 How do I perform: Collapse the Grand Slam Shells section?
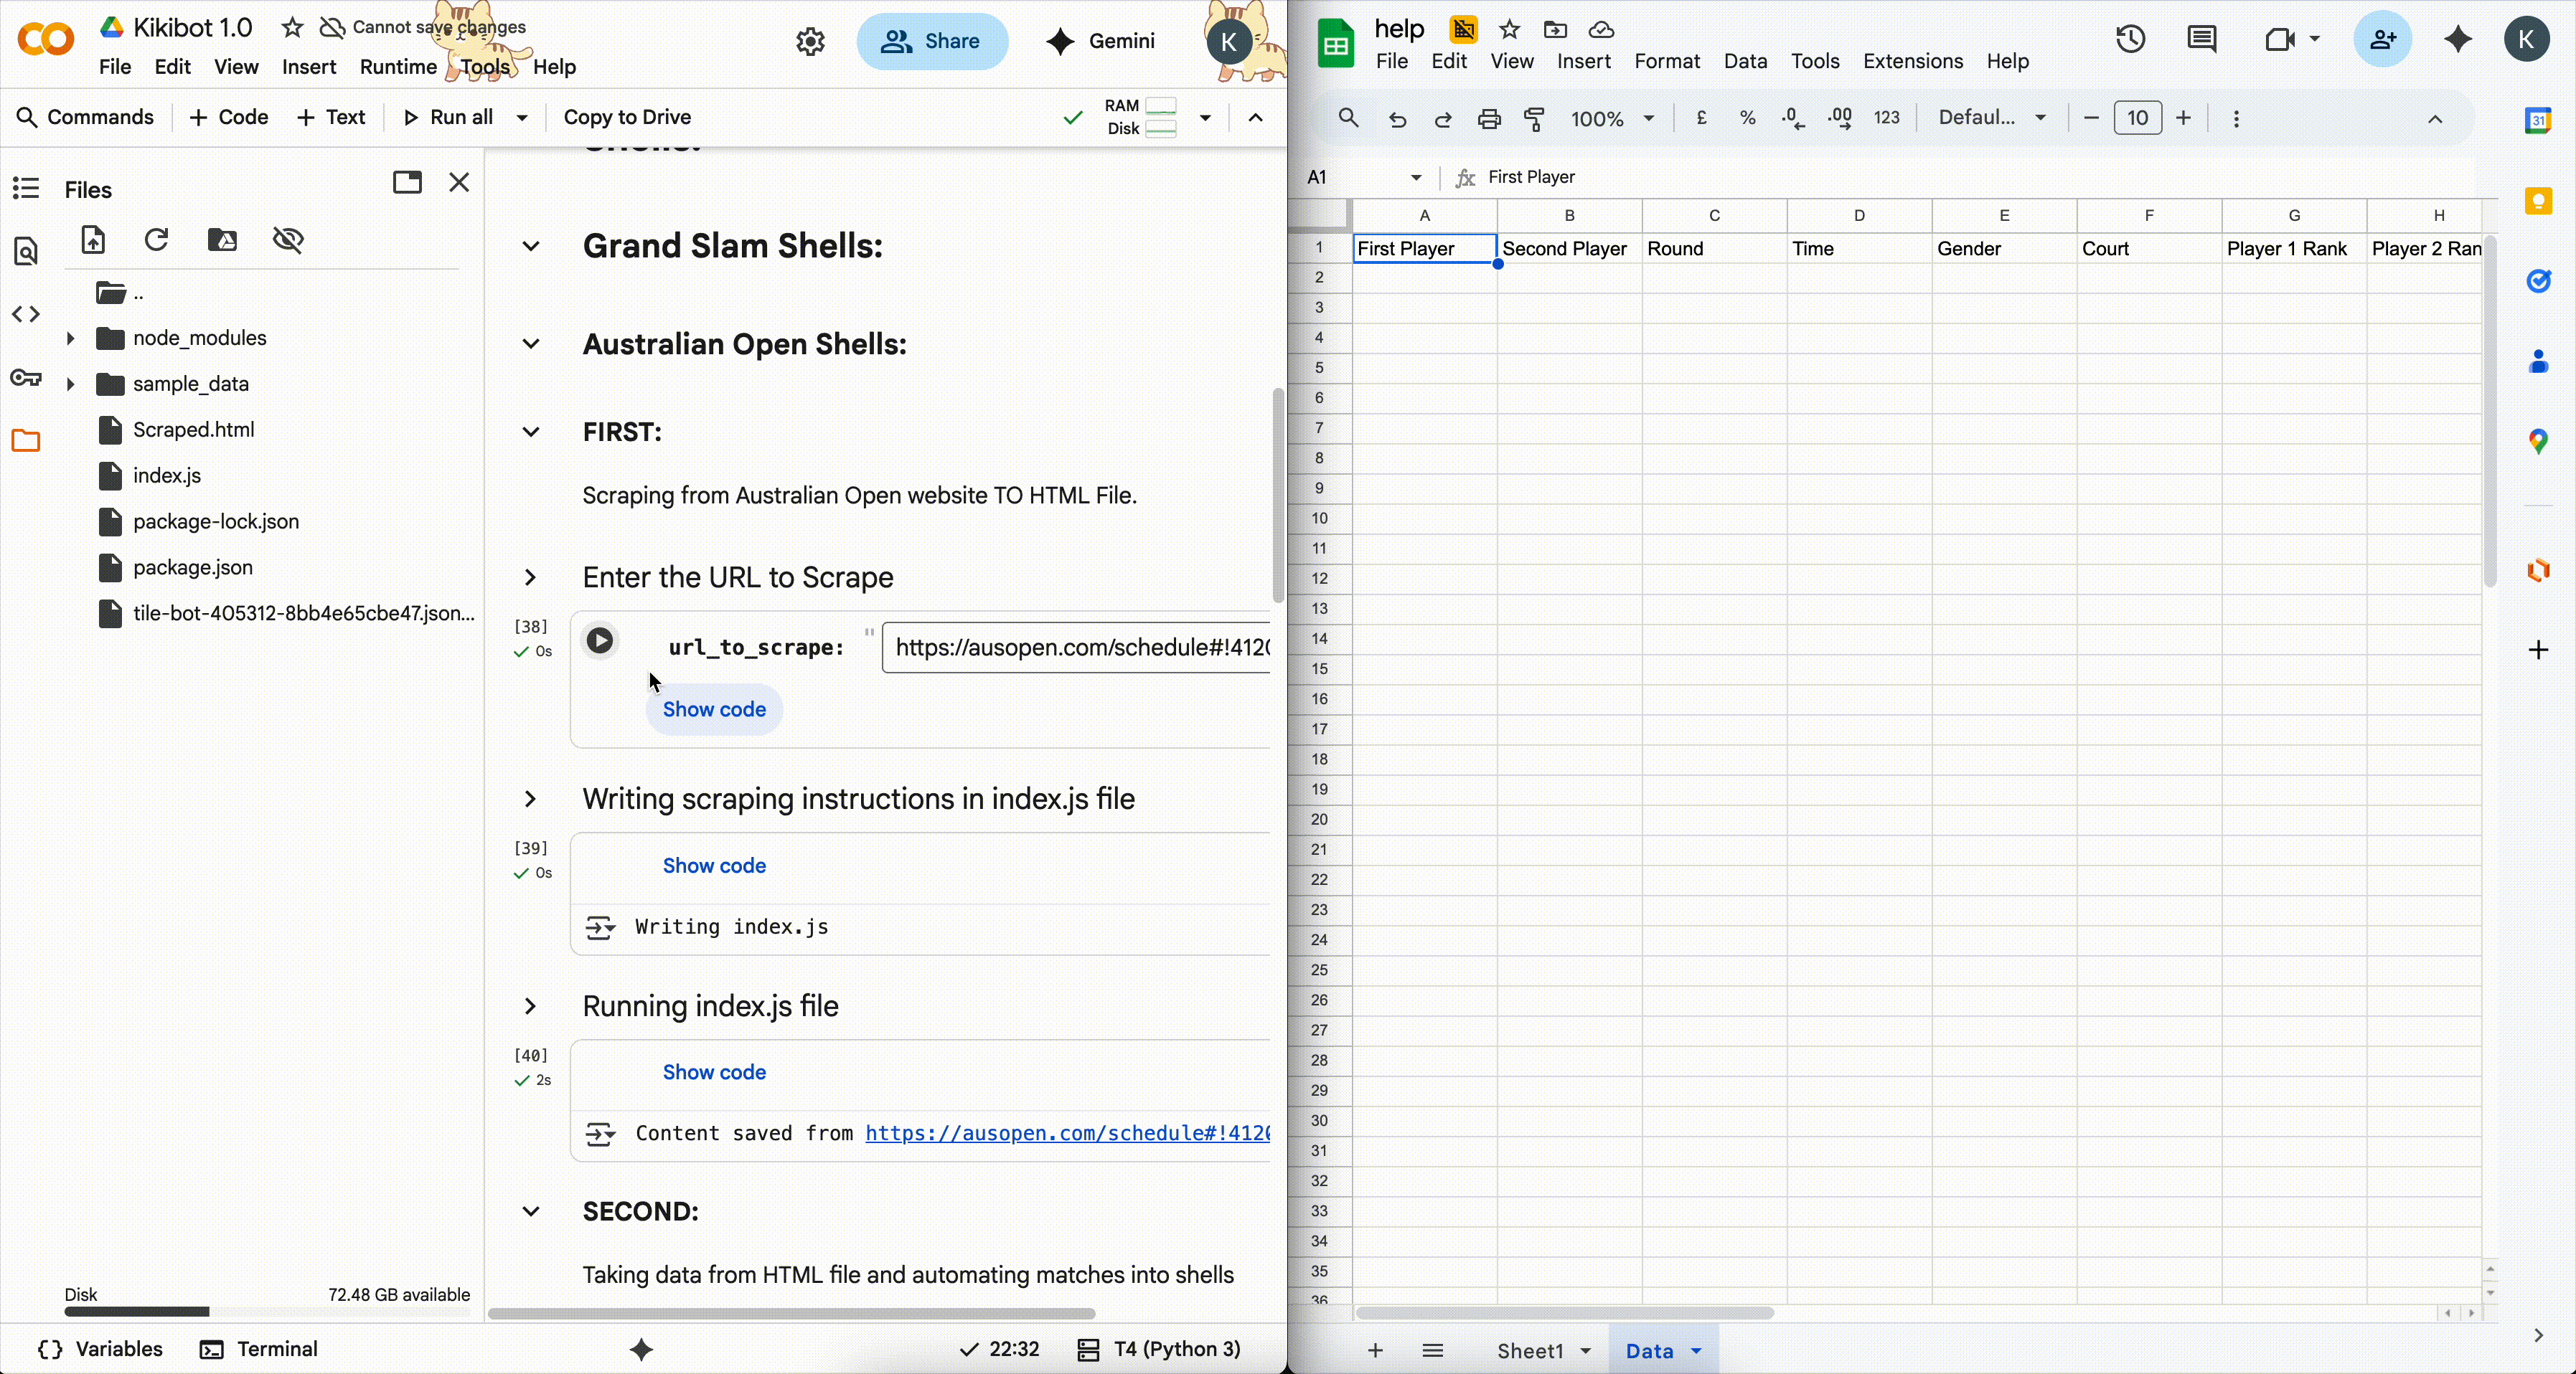531,246
